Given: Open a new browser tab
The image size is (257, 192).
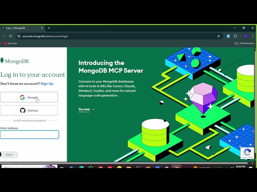Looking at the screenshot, I should click(49, 28).
